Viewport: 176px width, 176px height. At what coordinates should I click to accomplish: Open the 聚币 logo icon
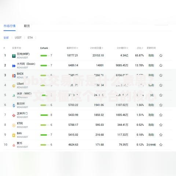pos(14,145)
